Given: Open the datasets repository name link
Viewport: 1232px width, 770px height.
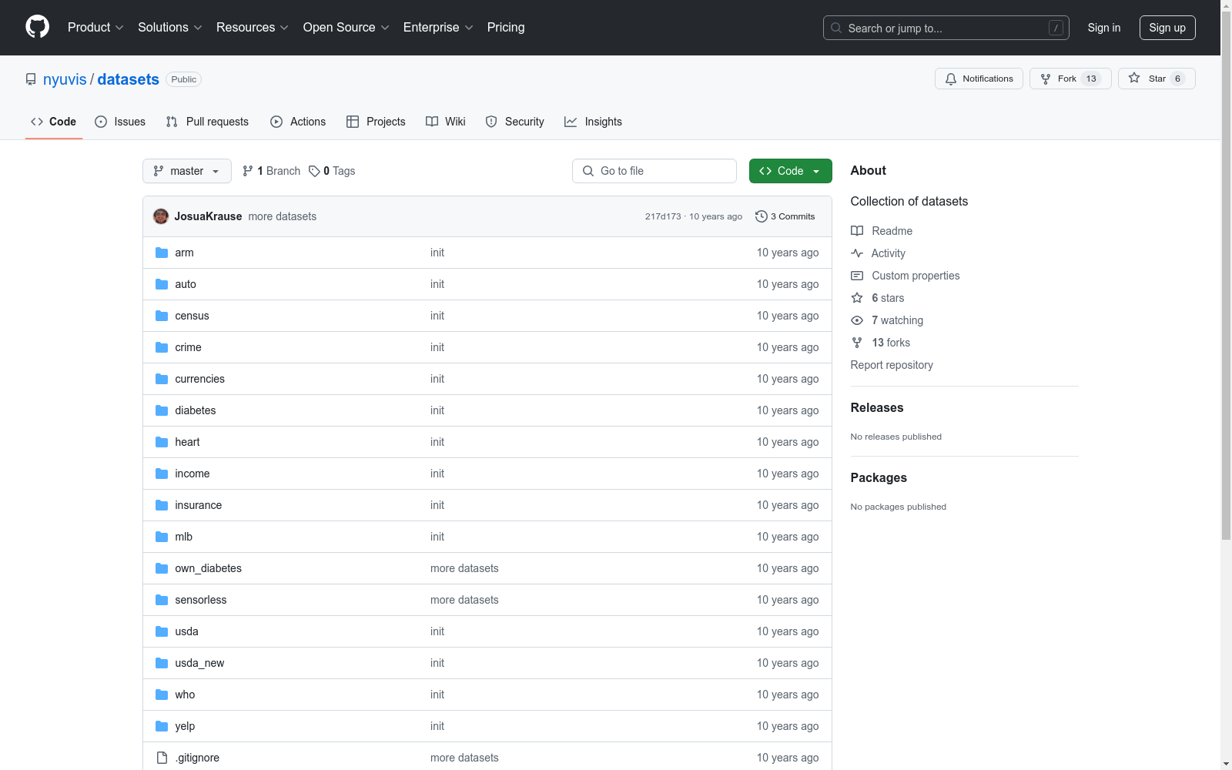Looking at the screenshot, I should point(128,79).
